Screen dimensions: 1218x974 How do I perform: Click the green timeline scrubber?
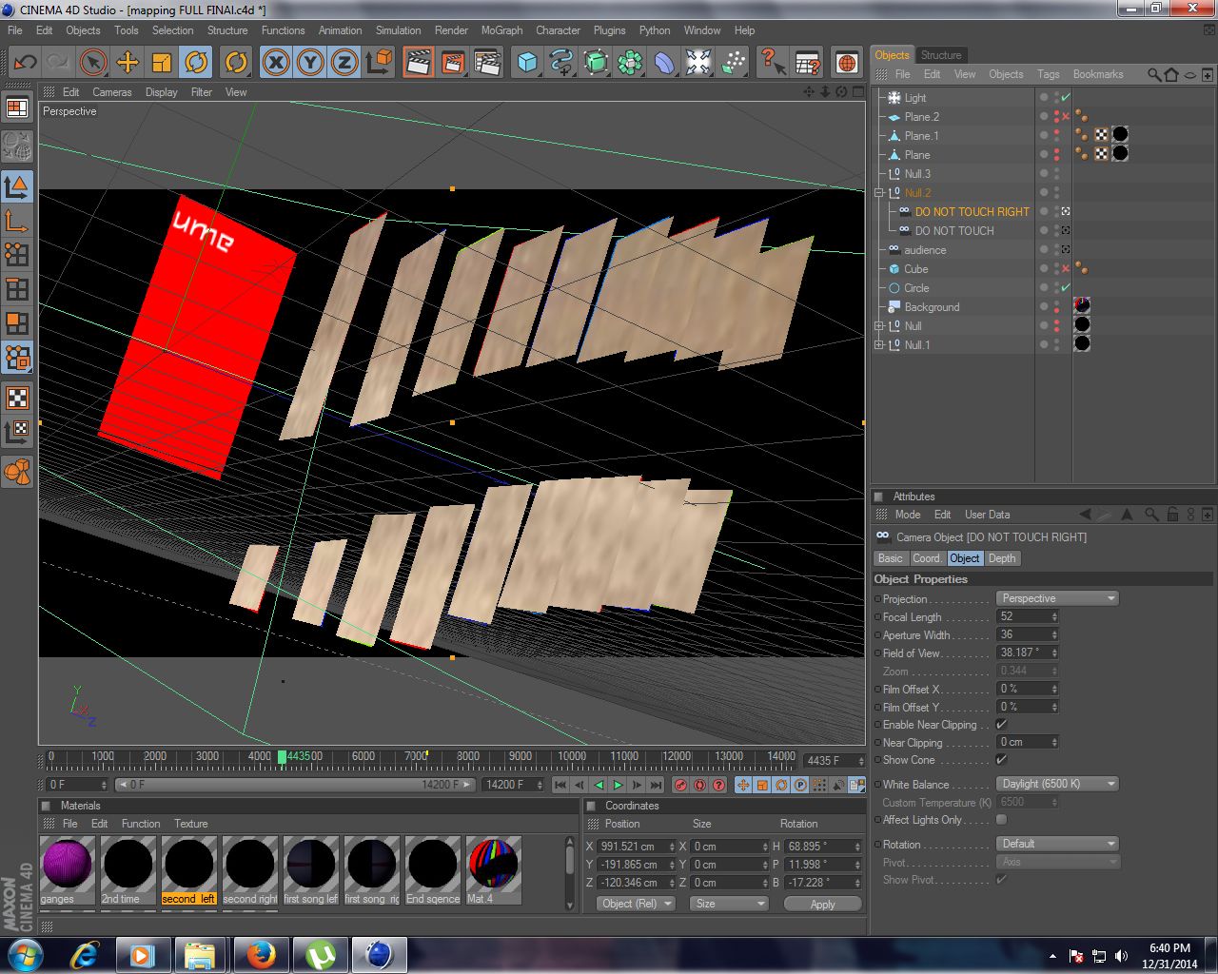tap(284, 756)
